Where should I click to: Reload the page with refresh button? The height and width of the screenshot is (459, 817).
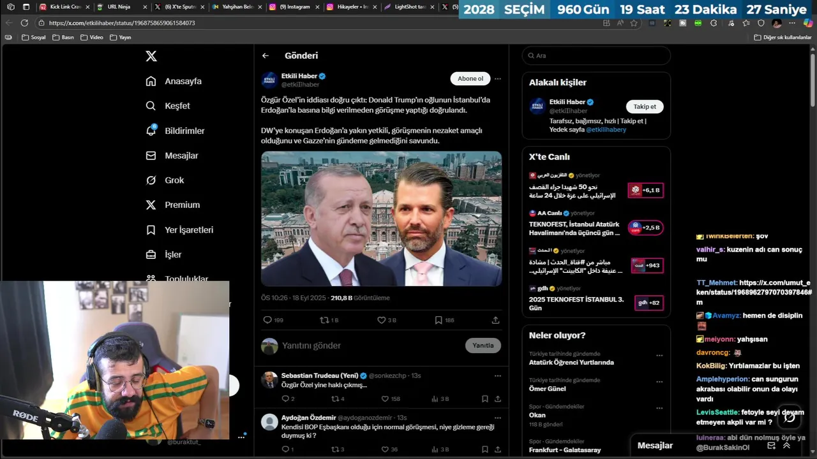(x=24, y=23)
